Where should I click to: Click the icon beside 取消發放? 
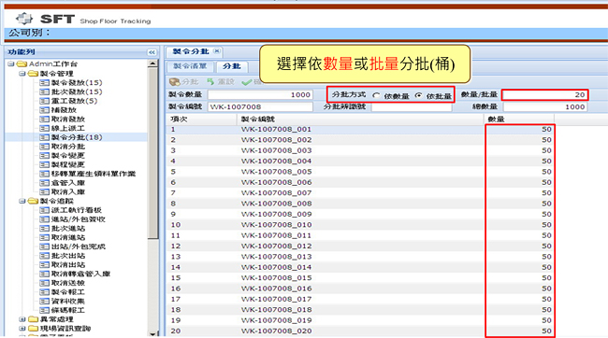tap(45, 119)
